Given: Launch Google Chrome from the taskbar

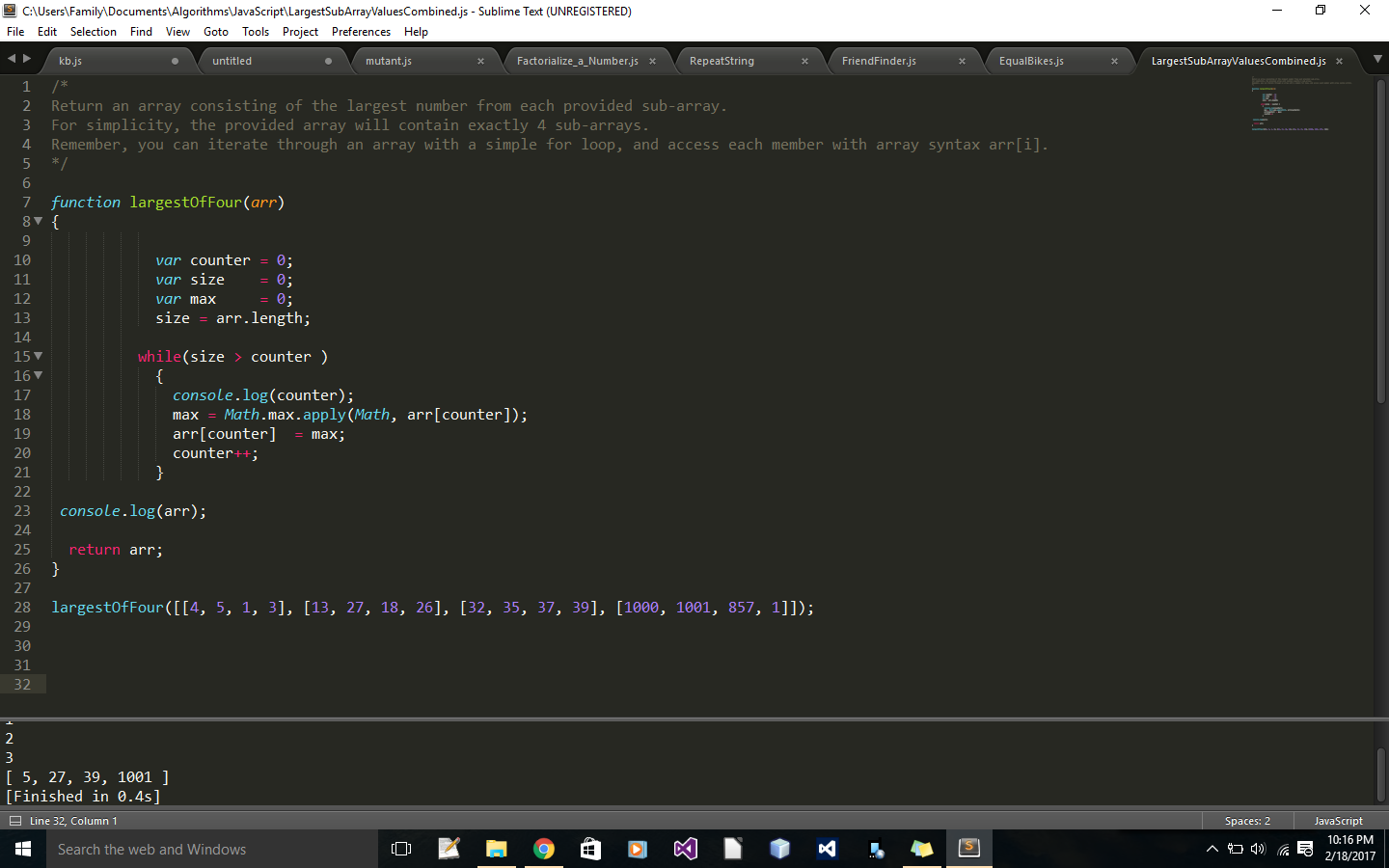Looking at the screenshot, I should coord(543,849).
